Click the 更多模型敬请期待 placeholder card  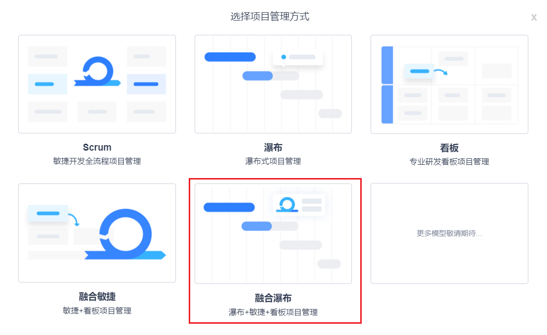(449, 233)
